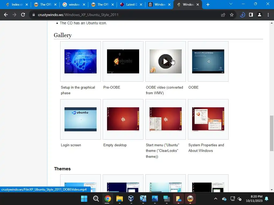This screenshot has height=205, width=274.
Task: Open File Explorer from the taskbar
Action: click(x=120, y=199)
